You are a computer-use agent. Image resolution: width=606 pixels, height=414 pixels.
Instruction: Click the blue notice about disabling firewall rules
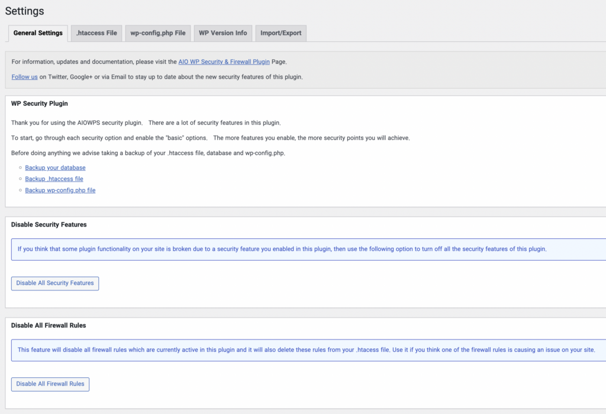click(x=309, y=350)
